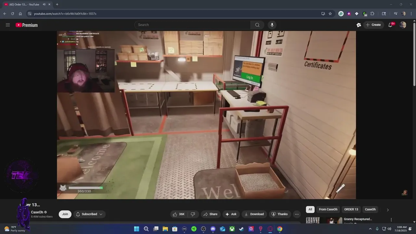Go back in the browser
This screenshot has width=416, height=234.
pyautogui.click(x=5, y=14)
